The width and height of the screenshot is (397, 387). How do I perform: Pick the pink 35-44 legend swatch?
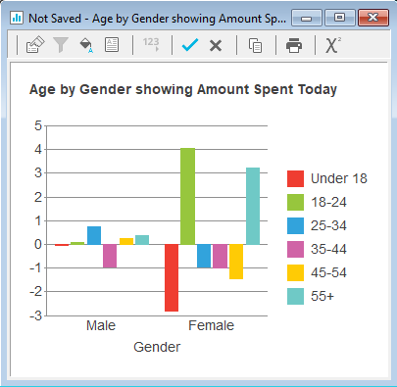(295, 249)
